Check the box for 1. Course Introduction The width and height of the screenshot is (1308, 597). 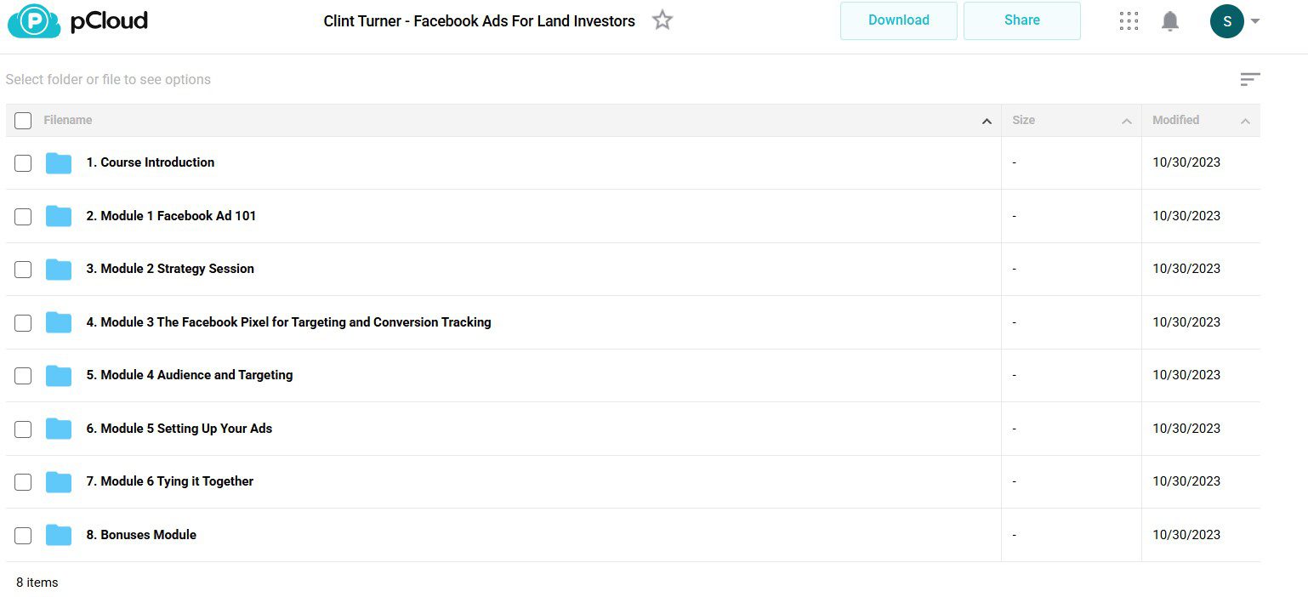[x=23, y=163]
